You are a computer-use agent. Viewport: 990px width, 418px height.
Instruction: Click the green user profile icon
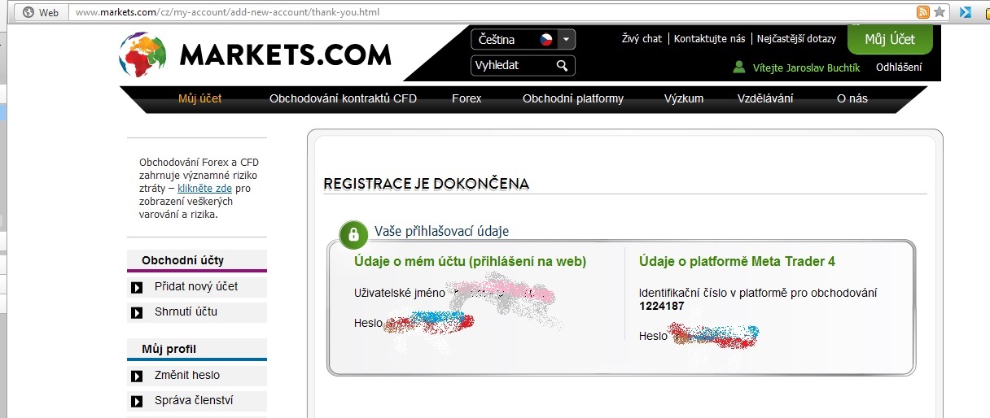(739, 67)
